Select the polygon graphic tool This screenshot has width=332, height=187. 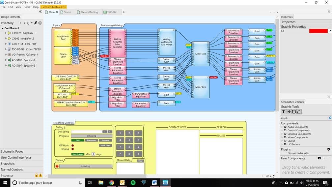(299, 112)
